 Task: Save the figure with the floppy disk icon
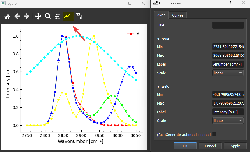[78, 16]
